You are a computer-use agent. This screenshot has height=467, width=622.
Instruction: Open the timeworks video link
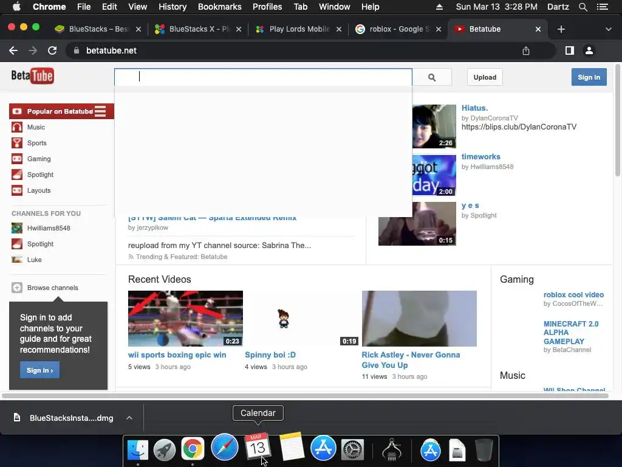click(x=481, y=156)
